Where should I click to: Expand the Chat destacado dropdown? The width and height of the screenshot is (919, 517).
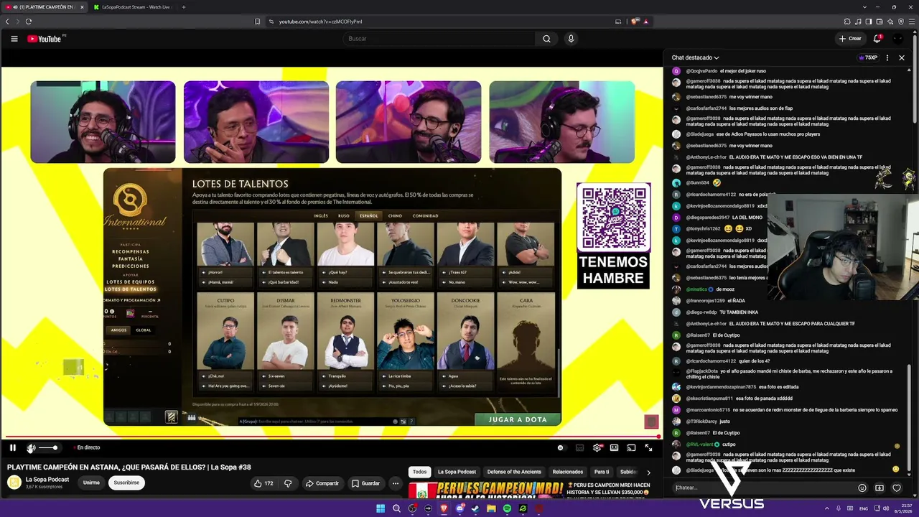tap(695, 57)
